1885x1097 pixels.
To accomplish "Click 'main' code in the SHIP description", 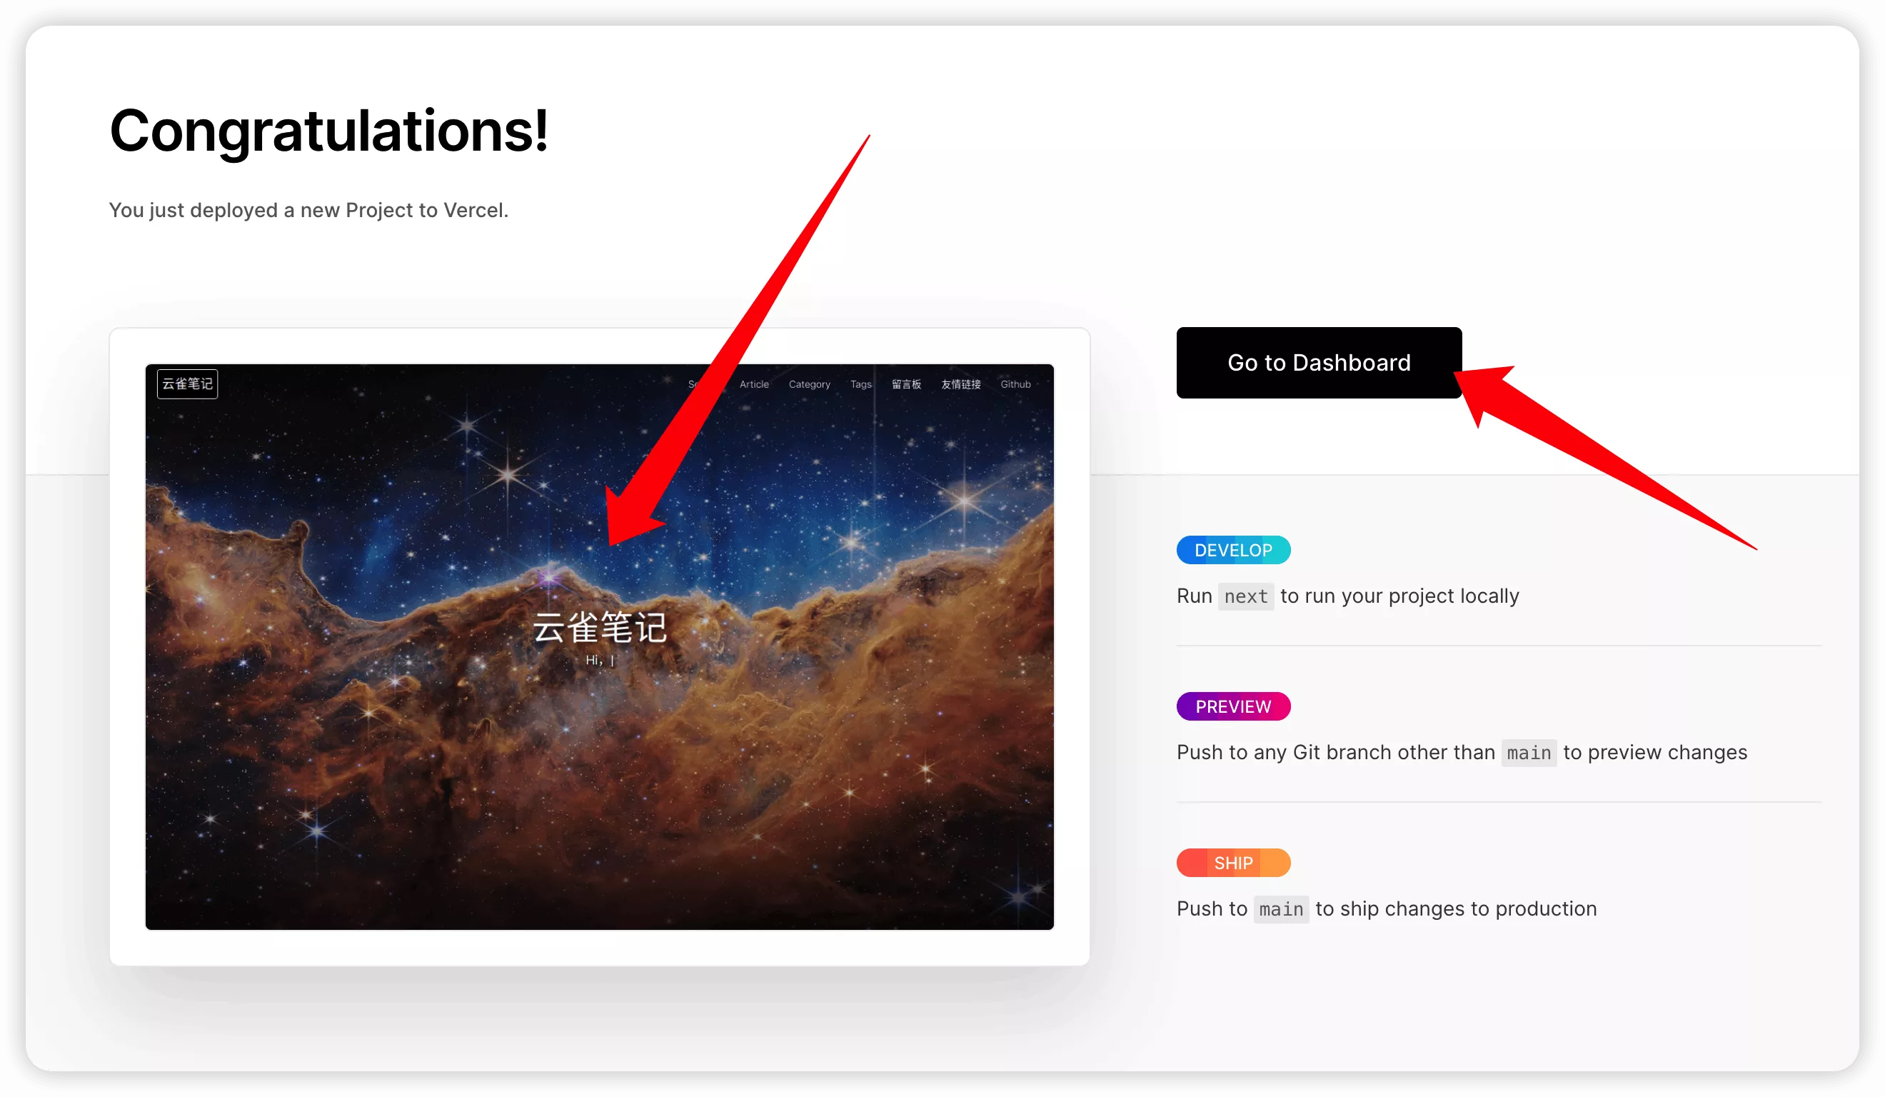I will [1282, 909].
